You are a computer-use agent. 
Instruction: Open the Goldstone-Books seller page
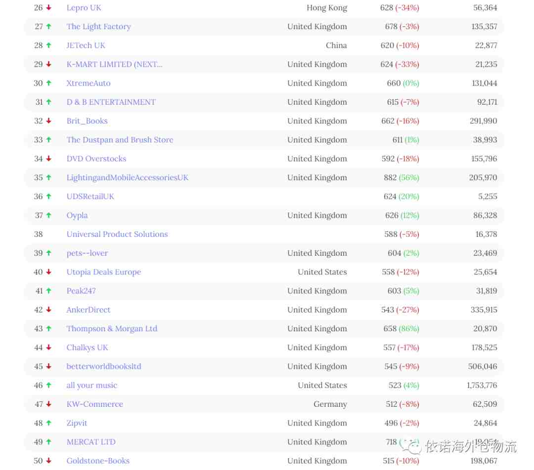[98, 461]
